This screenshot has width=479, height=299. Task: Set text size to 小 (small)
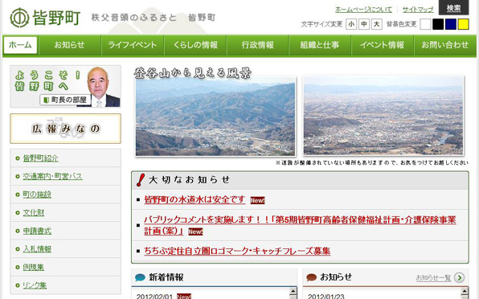351,24
